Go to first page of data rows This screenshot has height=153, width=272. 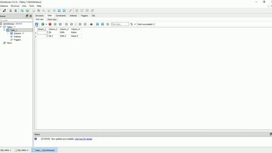pos(66,24)
